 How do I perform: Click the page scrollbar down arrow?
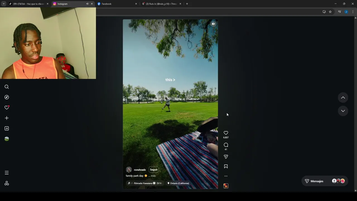[355, 191]
